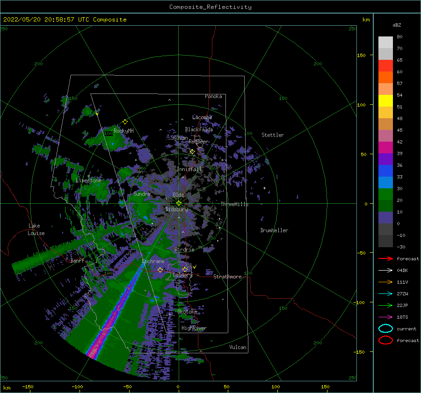Click the Strathmore town label
The height and width of the screenshot is (393, 421).
227,277
